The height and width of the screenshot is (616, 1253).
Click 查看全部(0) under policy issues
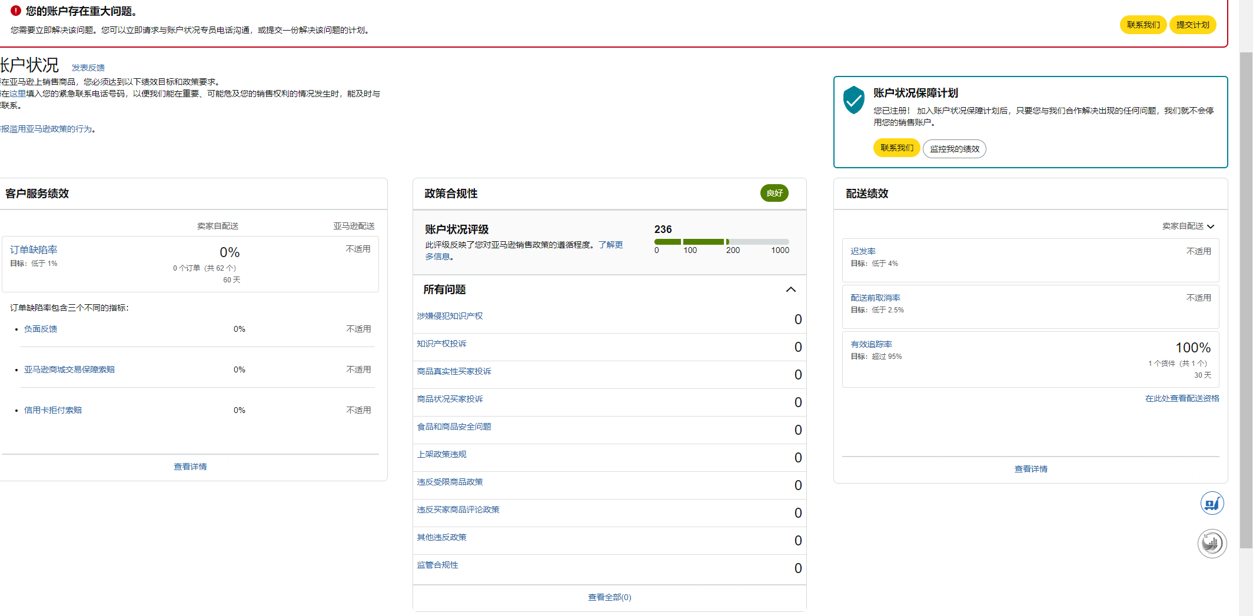(x=609, y=597)
